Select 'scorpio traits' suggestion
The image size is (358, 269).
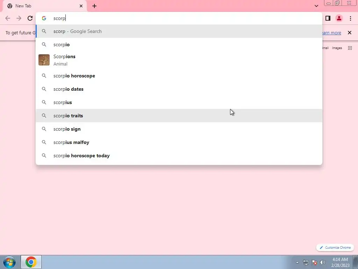click(x=179, y=116)
